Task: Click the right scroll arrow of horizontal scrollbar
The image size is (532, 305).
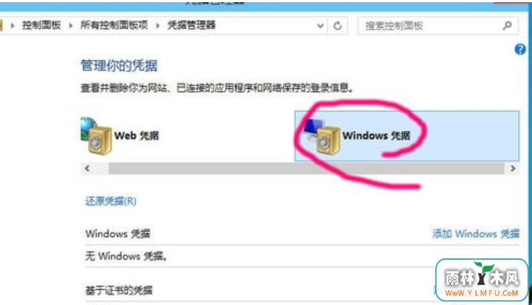Action: coord(513,168)
